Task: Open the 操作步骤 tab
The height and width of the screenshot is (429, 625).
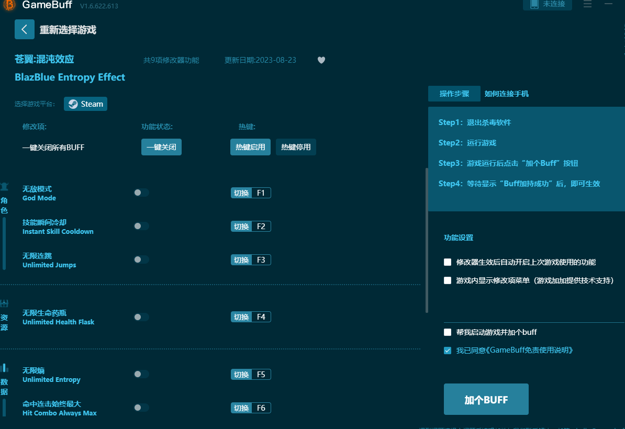Action: point(454,94)
